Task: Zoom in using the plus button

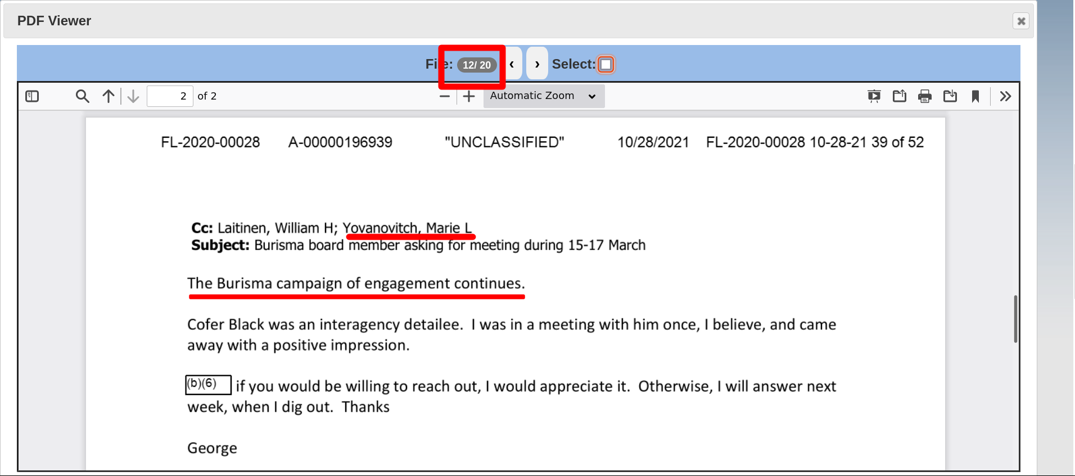Action: [x=469, y=96]
